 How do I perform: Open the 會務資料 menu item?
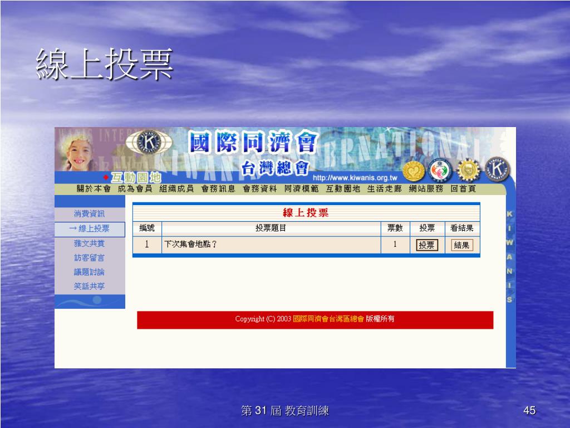pyautogui.click(x=259, y=188)
